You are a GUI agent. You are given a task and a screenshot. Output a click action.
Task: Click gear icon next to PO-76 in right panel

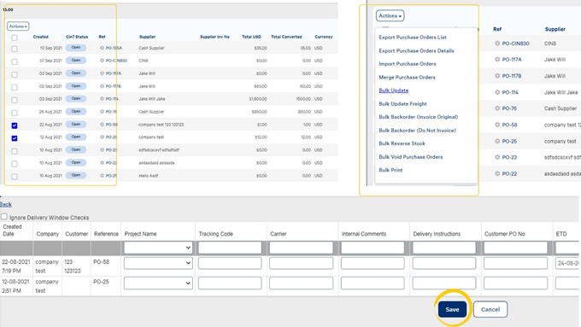click(497, 108)
